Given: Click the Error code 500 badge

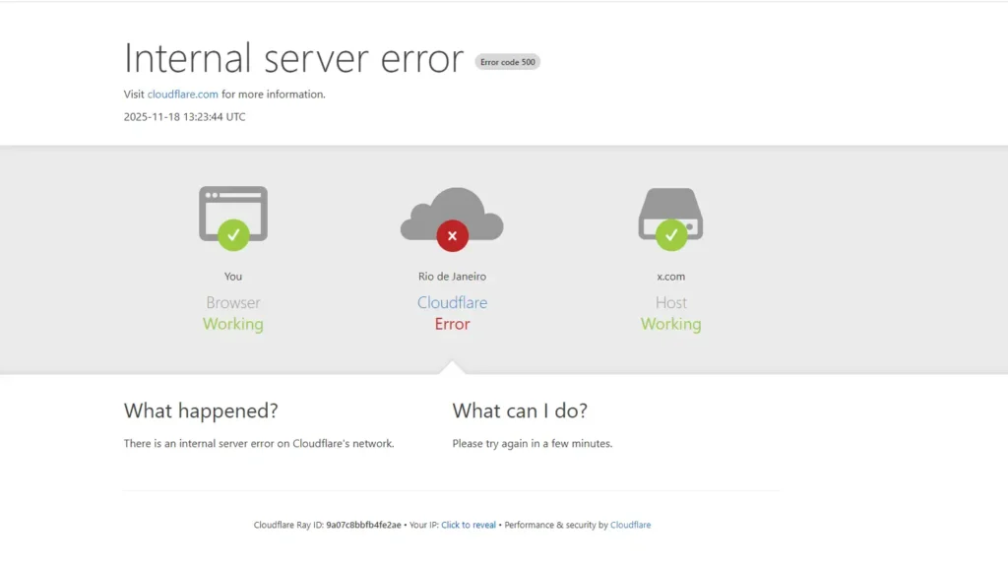Looking at the screenshot, I should coord(507,62).
